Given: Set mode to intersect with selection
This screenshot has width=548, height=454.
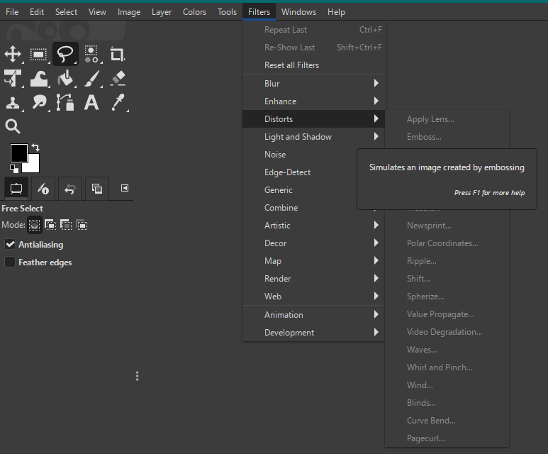Looking at the screenshot, I should 82,225.
